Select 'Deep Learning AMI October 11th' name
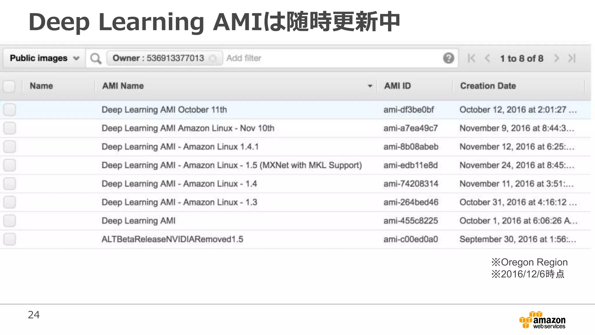595x335 pixels. (164, 110)
